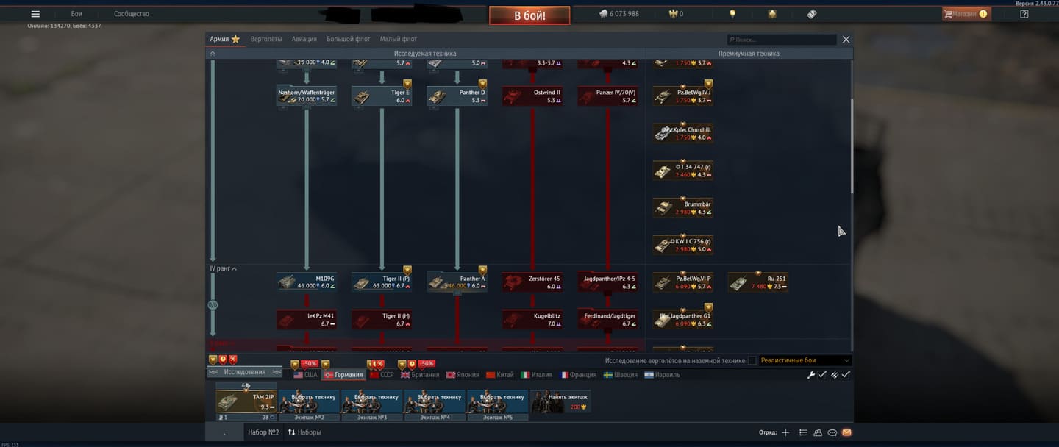The width and height of the screenshot is (1059, 447).
Task: Switch to the Авиация tab
Action: click(304, 39)
